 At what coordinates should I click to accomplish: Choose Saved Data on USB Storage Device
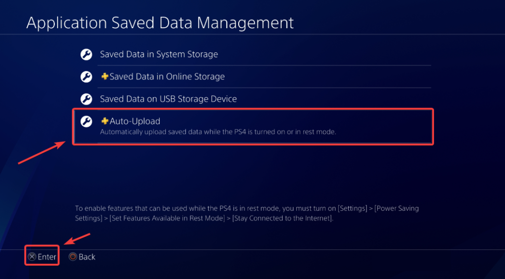click(168, 99)
